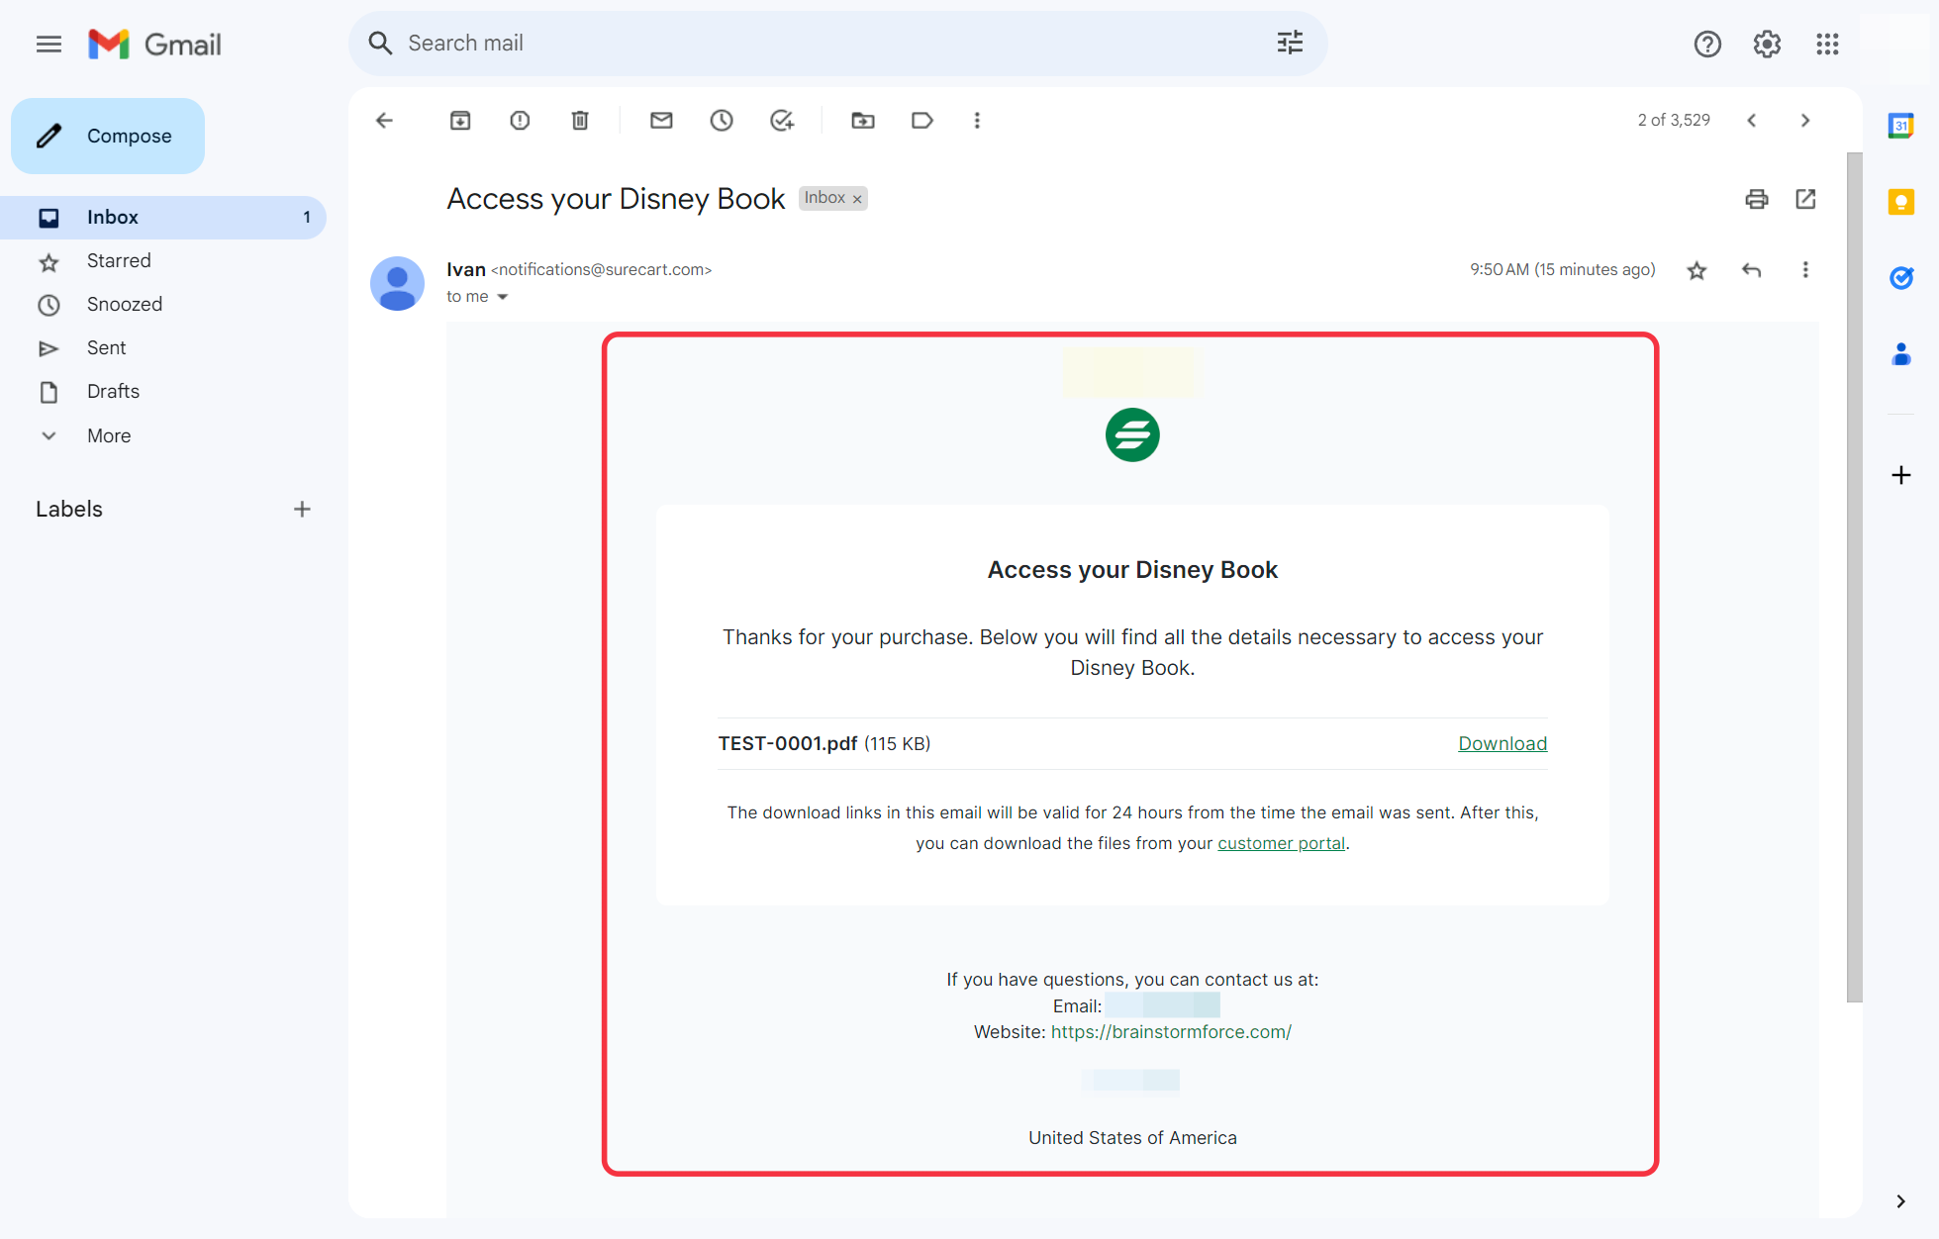
Task: Click the star icon to star email
Action: click(x=1696, y=270)
